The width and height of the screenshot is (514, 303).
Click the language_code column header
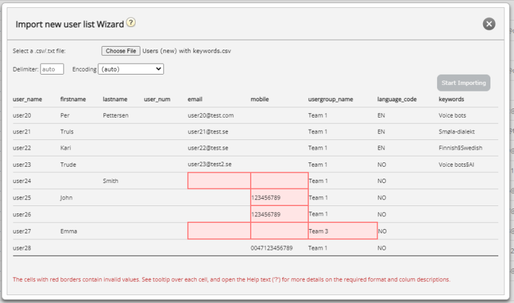coord(397,99)
